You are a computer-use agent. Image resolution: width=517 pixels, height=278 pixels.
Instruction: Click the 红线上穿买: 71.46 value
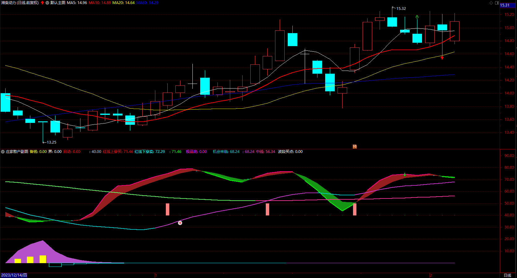click(118, 152)
